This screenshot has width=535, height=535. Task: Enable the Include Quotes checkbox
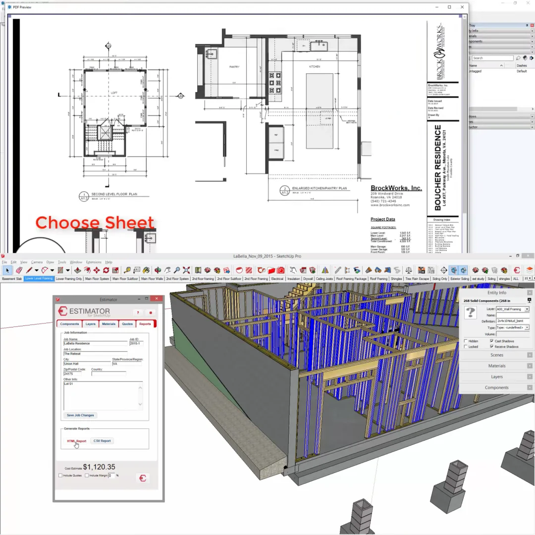point(60,476)
